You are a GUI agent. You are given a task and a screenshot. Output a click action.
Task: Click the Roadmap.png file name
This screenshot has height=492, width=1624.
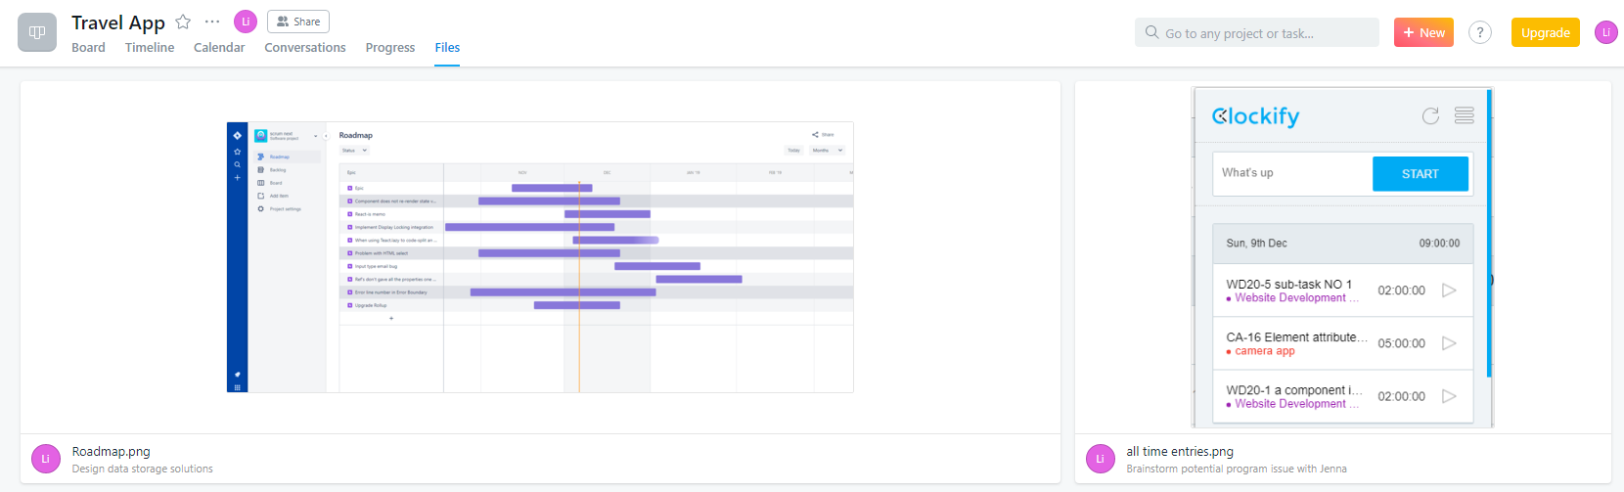coord(111,451)
